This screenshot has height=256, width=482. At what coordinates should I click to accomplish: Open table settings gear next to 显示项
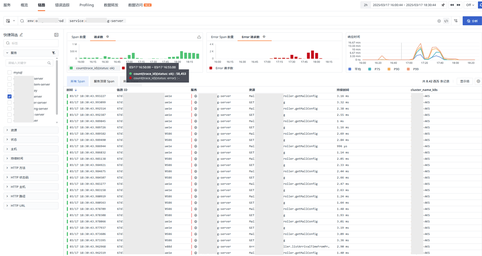pos(478,81)
